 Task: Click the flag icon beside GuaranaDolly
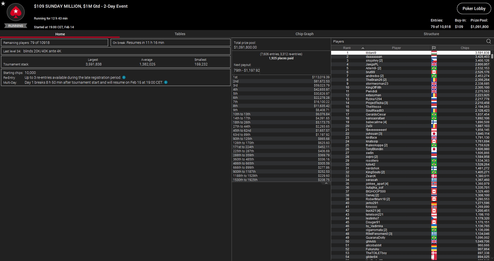click(x=434, y=238)
